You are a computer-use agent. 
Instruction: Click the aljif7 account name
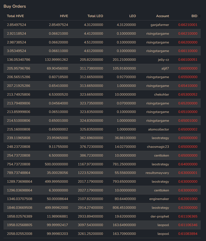[x=165, y=68]
